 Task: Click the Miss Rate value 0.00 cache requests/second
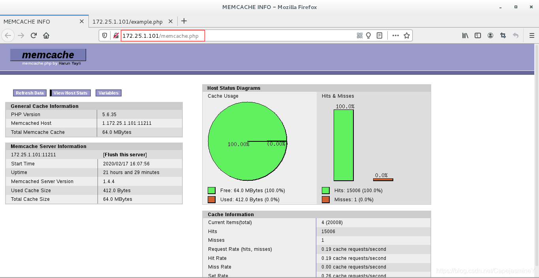click(354, 267)
